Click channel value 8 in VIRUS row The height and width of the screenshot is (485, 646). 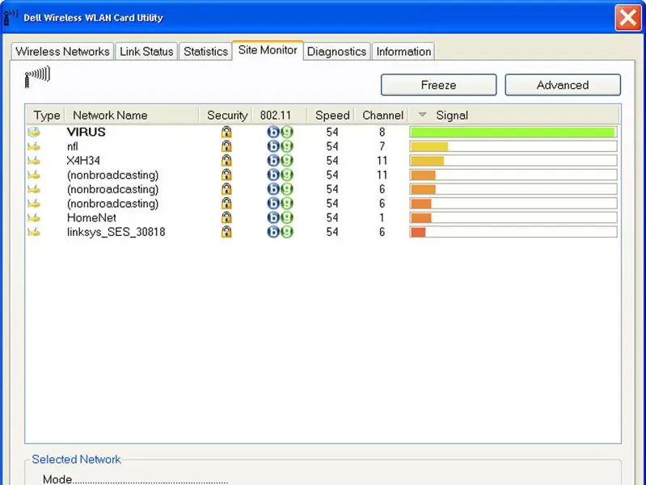(382, 132)
